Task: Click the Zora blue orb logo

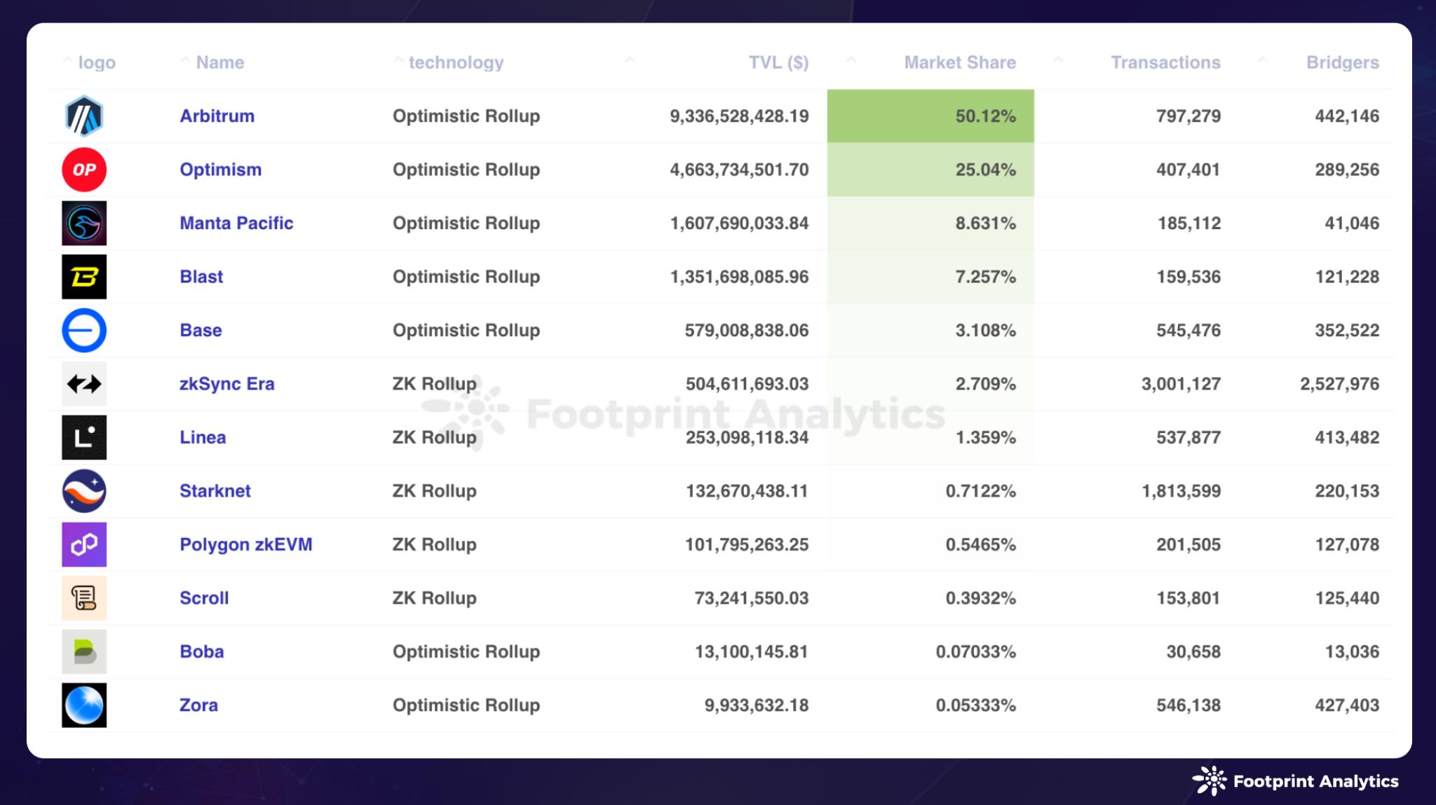Action: (84, 706)
